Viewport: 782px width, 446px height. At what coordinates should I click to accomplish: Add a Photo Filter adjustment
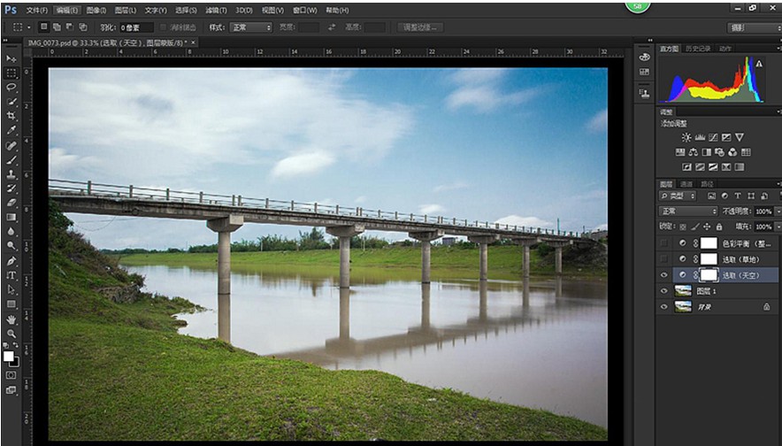click(719, 152)
